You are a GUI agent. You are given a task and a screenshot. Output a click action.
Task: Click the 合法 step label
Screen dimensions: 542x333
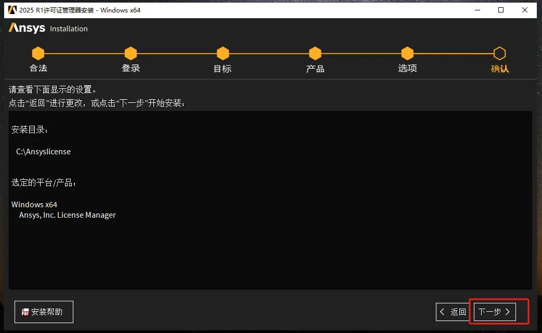pyautogui.click(x=38, y=69)
